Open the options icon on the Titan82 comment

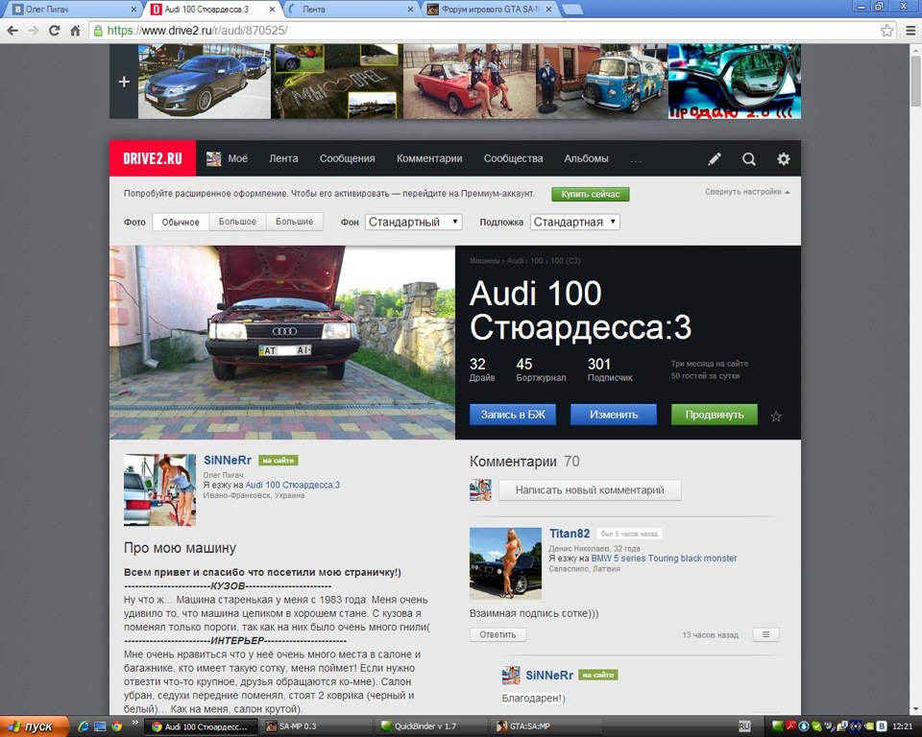pyautogui.click(x=765, y=634)
